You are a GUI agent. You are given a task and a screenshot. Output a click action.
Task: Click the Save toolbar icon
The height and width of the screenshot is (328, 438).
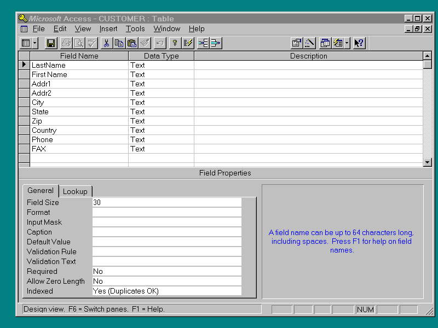[x=51, y=43]
